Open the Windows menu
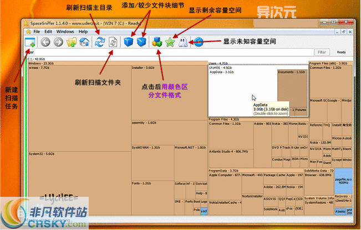The width and height of the screenshot is (361, 230). (65, 32)
